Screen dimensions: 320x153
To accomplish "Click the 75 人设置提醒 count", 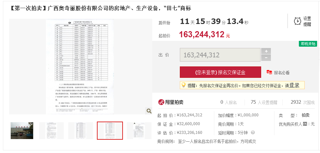I will tap(264, 102).
